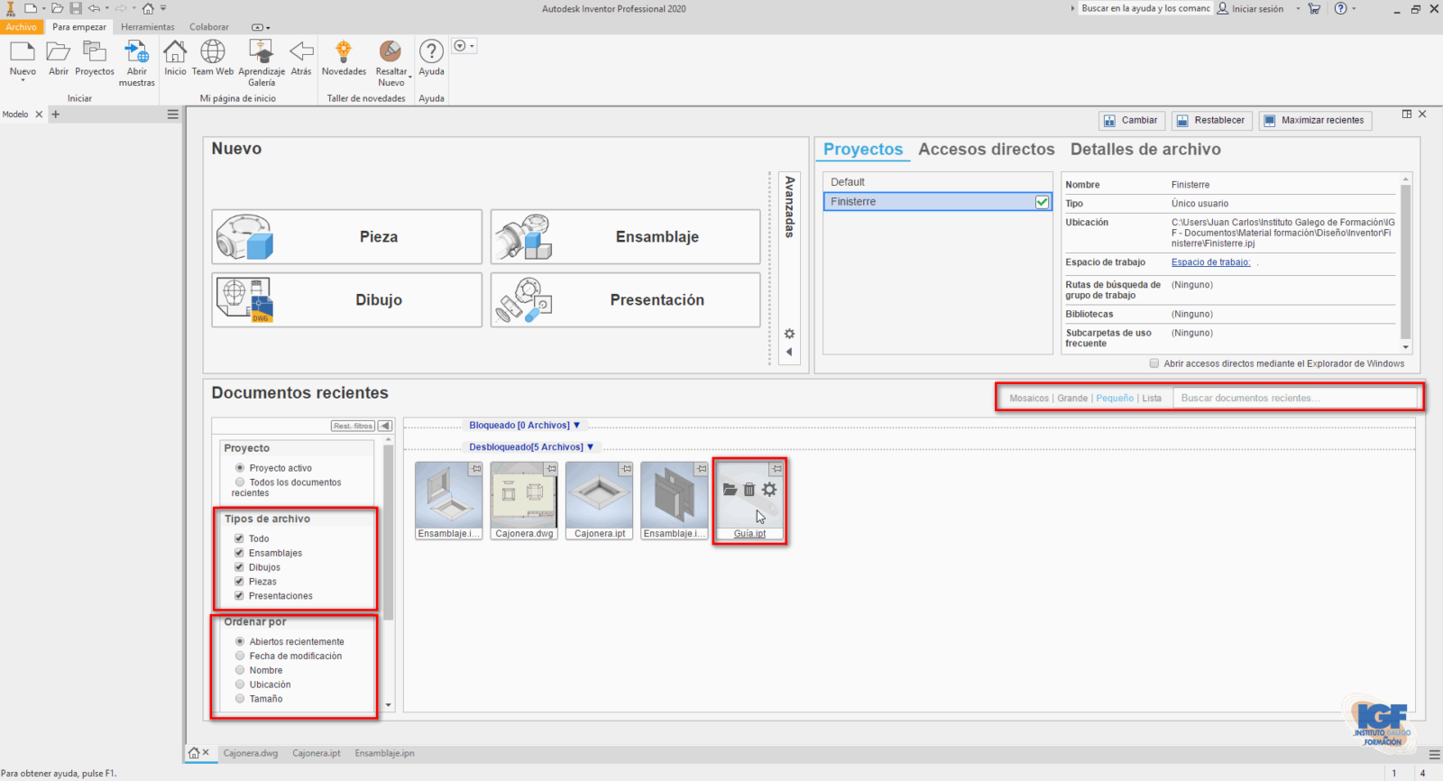Open the Proyectos ribbon tool
Image resolution: width=1443 pixels, height=781 pixels.
[x=94, y=52]
